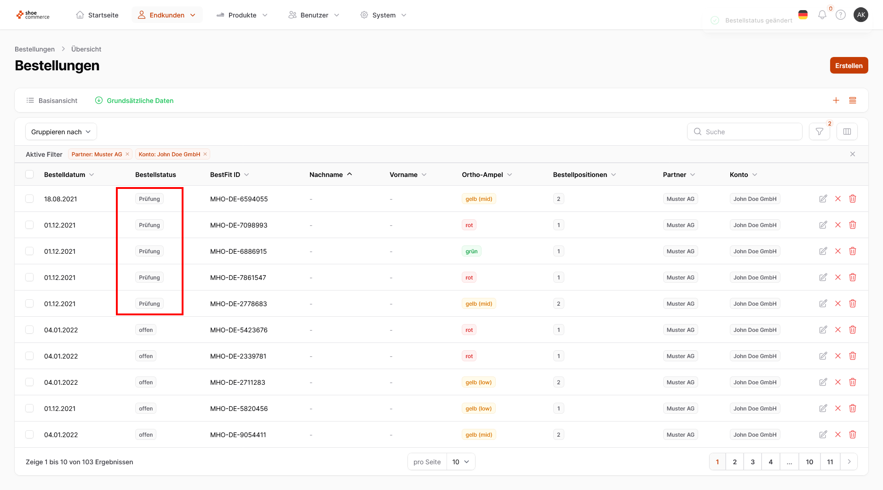
Task: Expand the Endkunden navigation menu
Action: tap(167, 15)
